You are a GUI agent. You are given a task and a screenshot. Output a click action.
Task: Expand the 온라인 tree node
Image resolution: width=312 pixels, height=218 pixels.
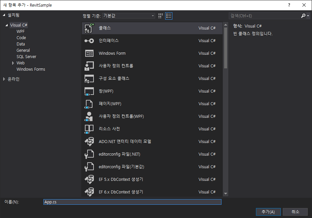click(4, 79)
